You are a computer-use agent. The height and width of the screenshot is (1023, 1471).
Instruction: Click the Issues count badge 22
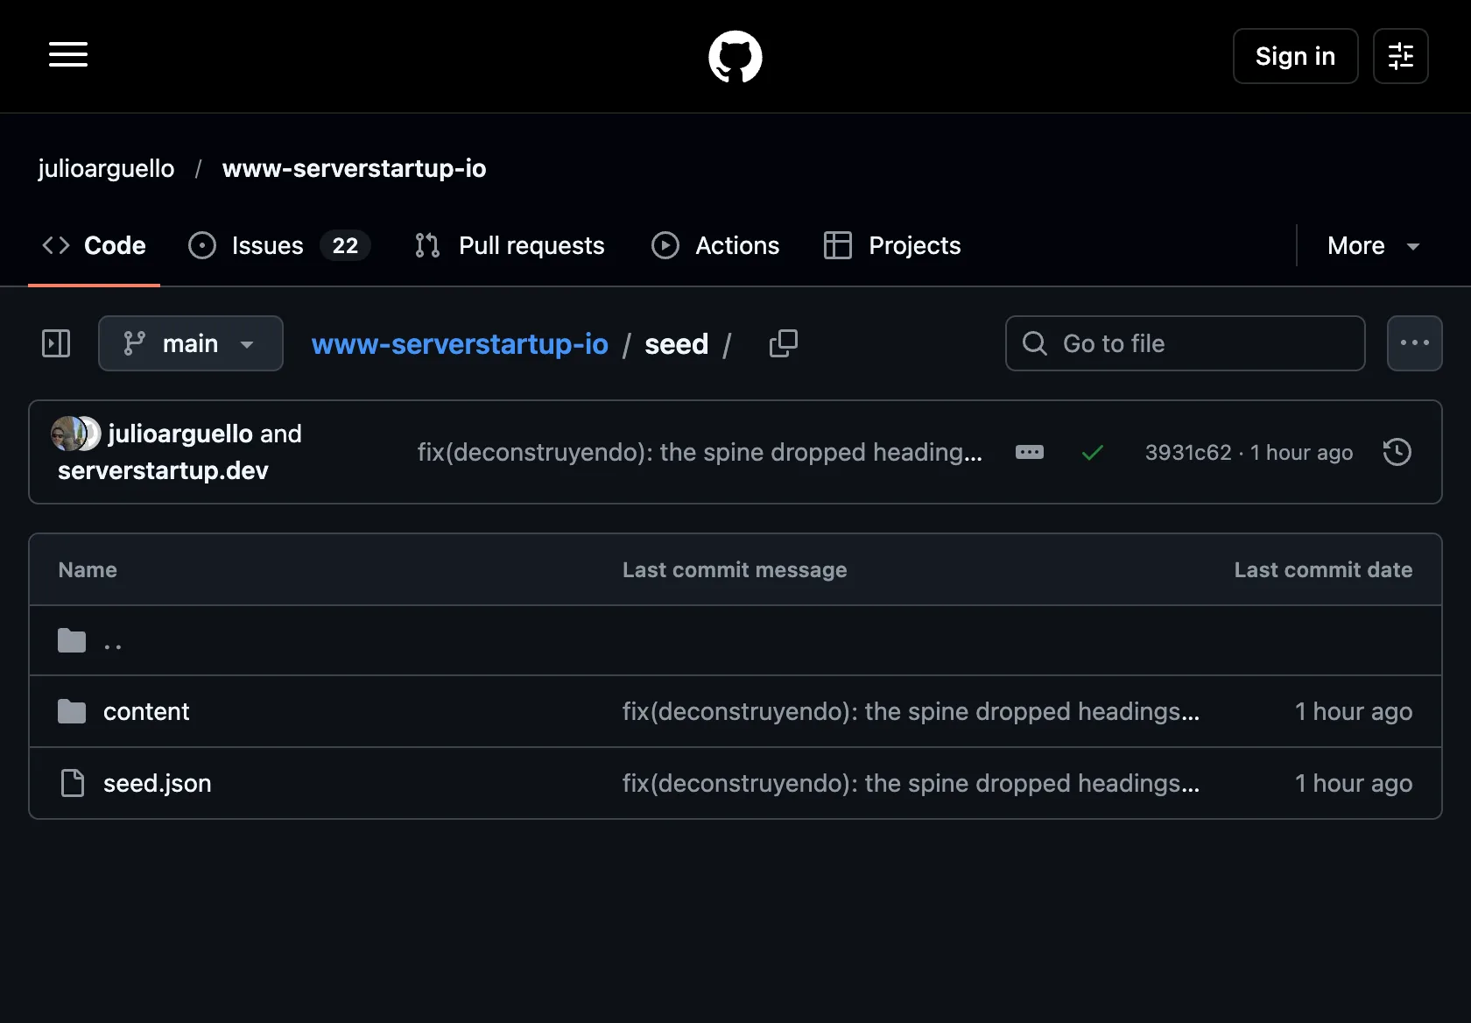click(345, 245)
